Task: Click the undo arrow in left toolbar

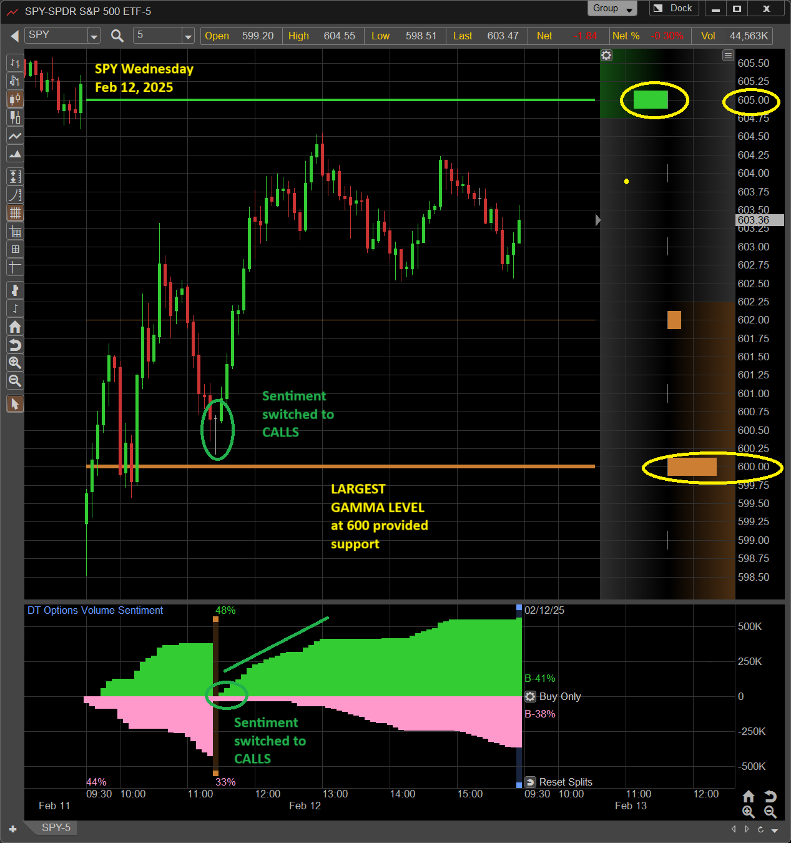Action: 15,345
